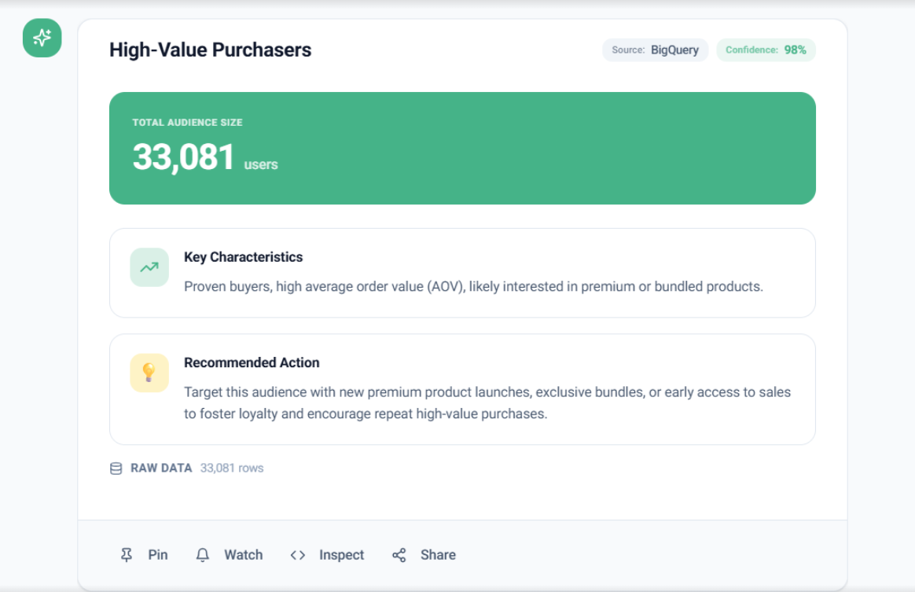This screenshot has width=915, height=592.
Task: Click the Source BigQuery badge
Action: pyautogui.click(x=656, y=50)
